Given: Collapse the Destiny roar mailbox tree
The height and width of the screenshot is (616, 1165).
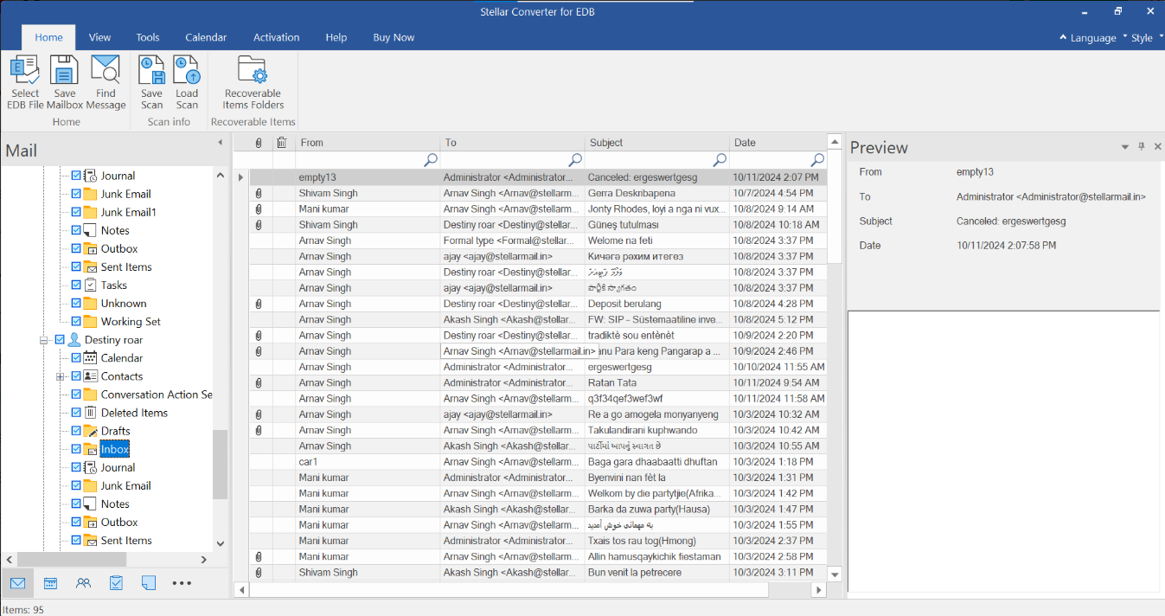Looking at the screenshot, I should click(43, 340).
